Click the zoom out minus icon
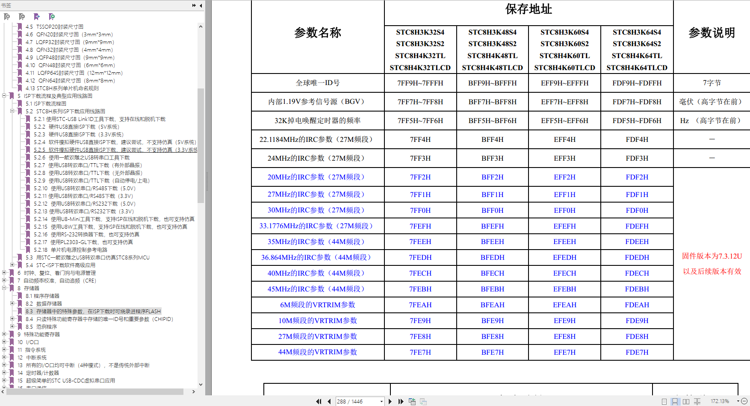 coord(744,401)
